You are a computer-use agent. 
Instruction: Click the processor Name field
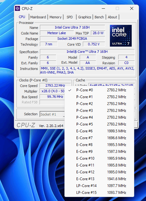pos(72,27)
